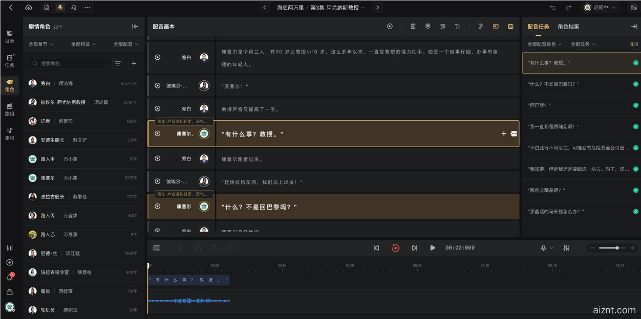Click the 搜索角色 search field

pyautogui.click(x=69, y=63)
